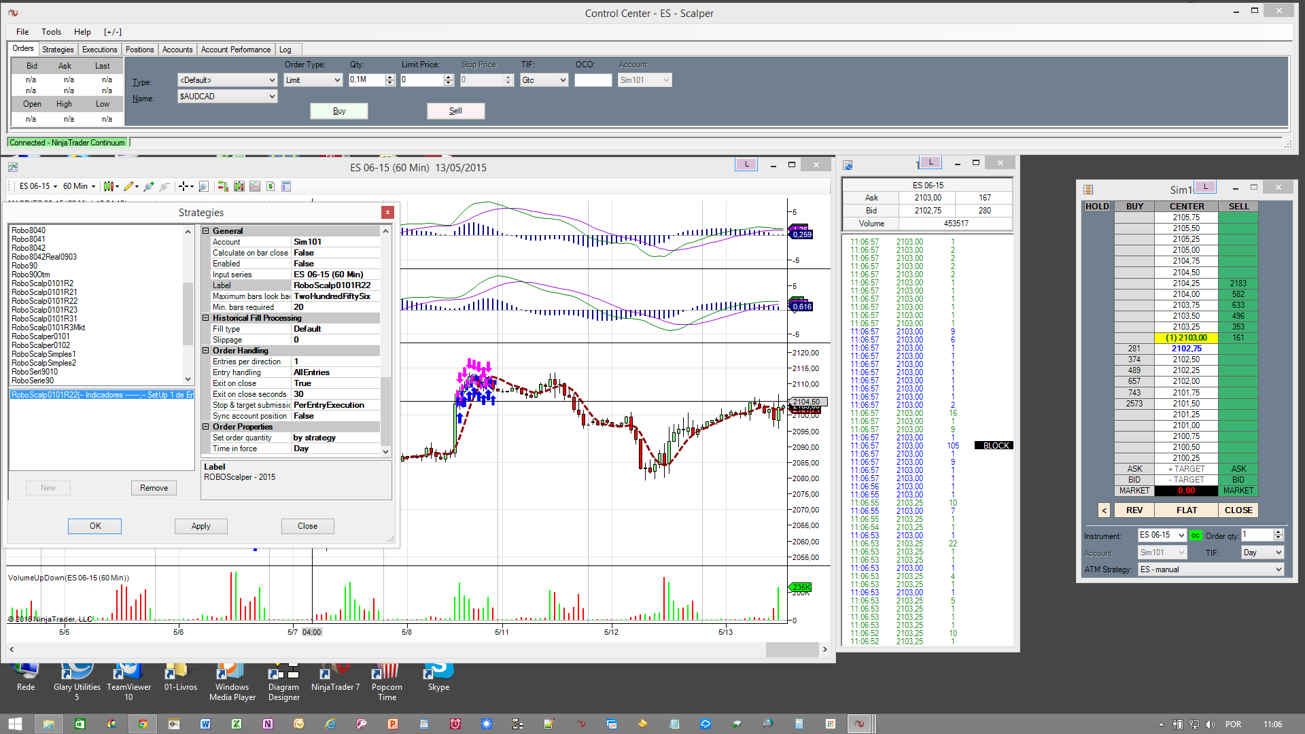Collapse the Order Handling section
The image size is (1305, 734).
pos(206,351)
